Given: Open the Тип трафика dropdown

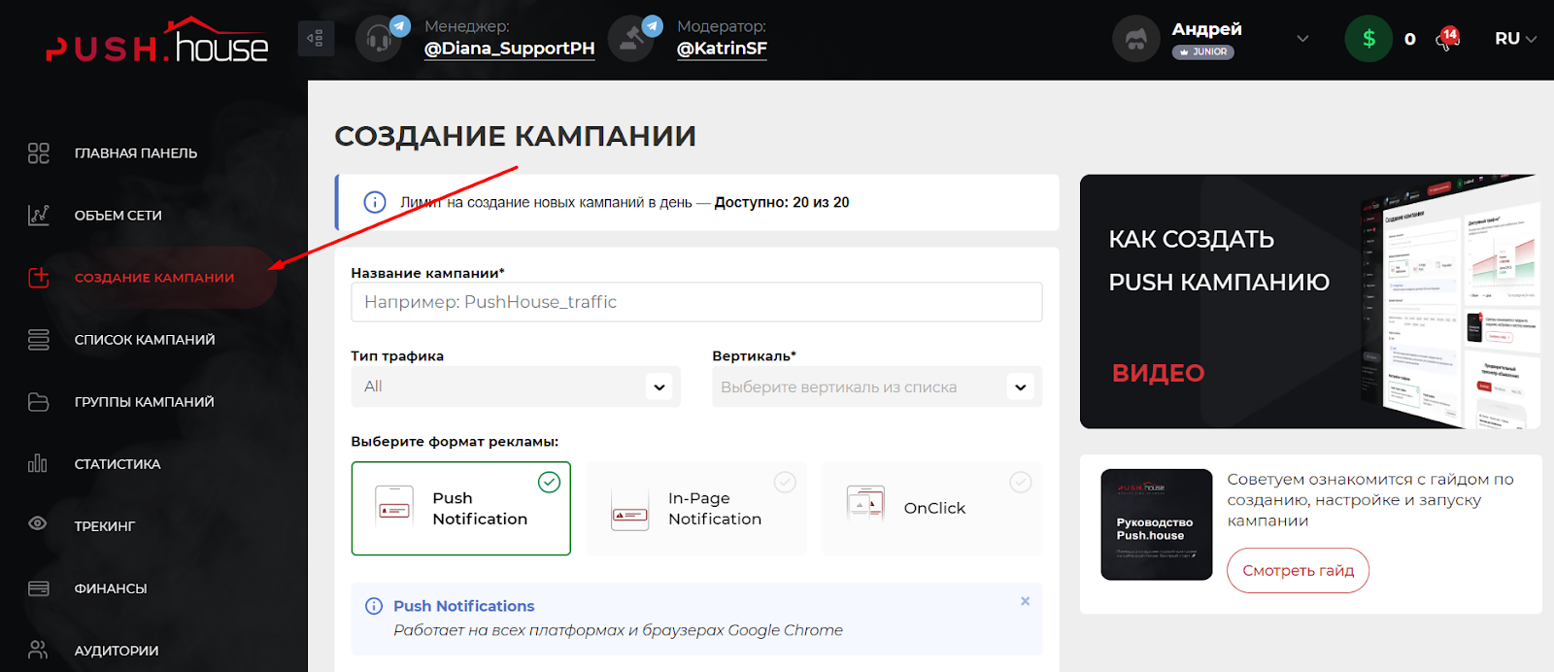Looking at the screenshot, I should point(515,386).
